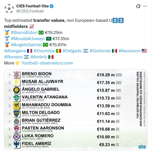Open the CIES Football Obs profile name
This screenshot has width=152, height=153.
[32, 6]
